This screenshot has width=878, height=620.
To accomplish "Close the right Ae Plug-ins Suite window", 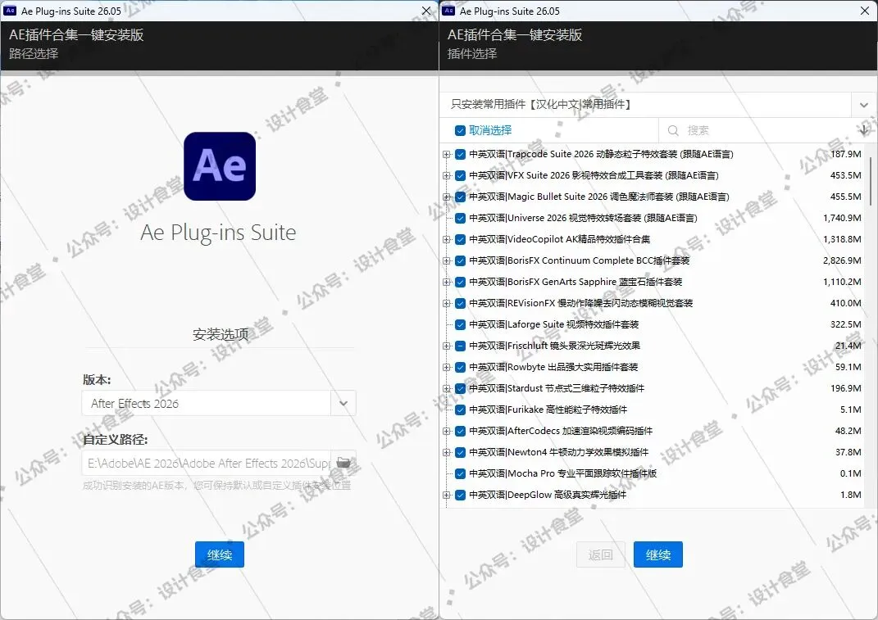I will point(865,11).
